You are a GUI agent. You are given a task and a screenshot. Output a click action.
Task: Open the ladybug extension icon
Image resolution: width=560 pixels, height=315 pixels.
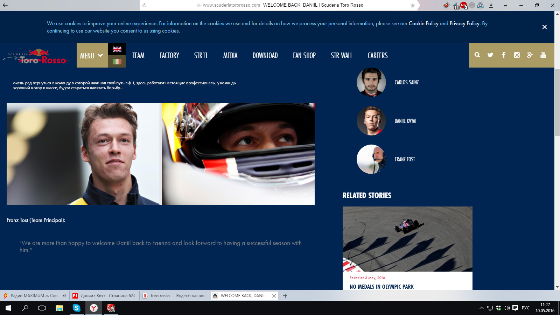tap(446, 5)
